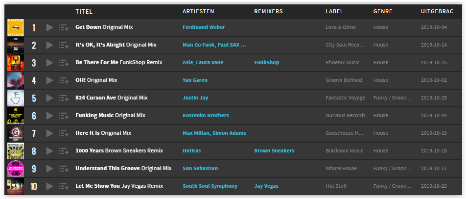Add 1000 Years Brown Sneakers Remix to queue
The image size is (466, 199).
click(63, 151)
